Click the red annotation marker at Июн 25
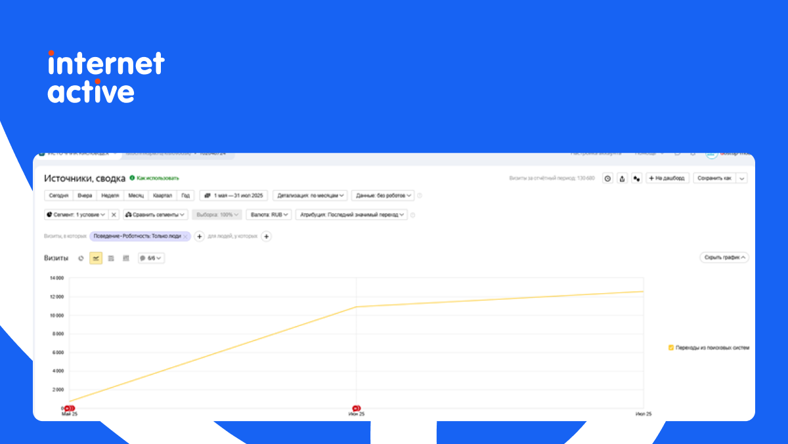Viewport: 788px width, 444px height. tap(356, 408)
